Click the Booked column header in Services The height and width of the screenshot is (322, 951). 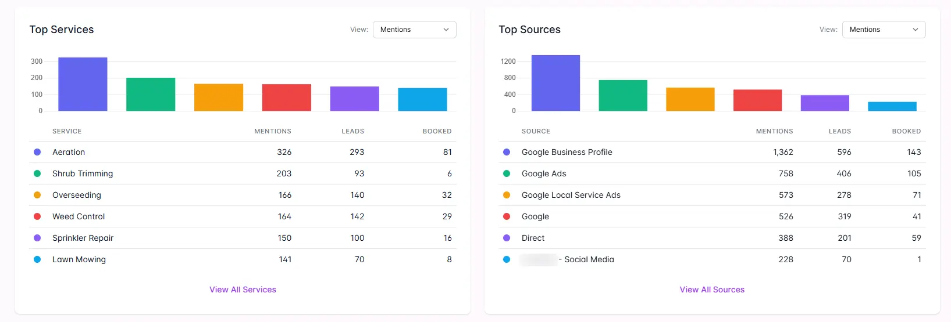[x=437, y=131]
